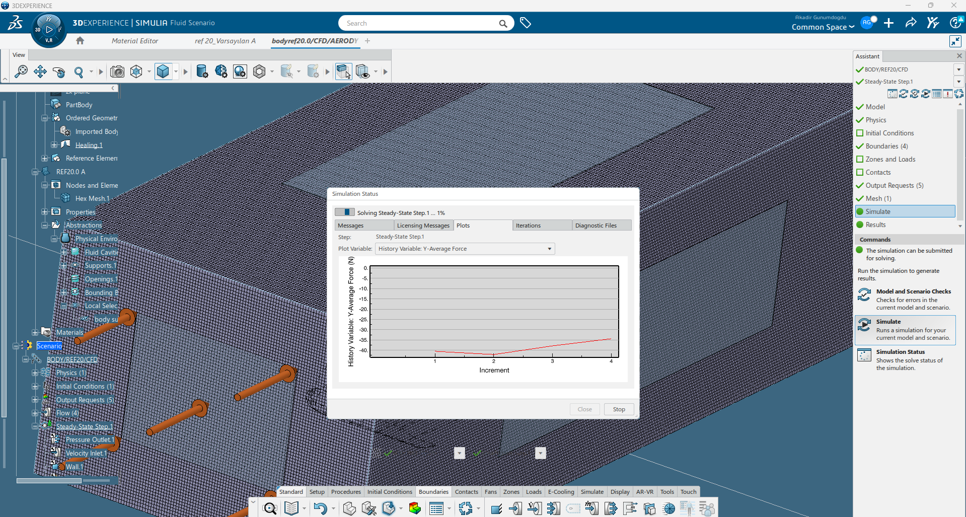This screenshot has height=517, width=966.
Task: Click the wireframe cube view icon
Action: pos(136,71)
